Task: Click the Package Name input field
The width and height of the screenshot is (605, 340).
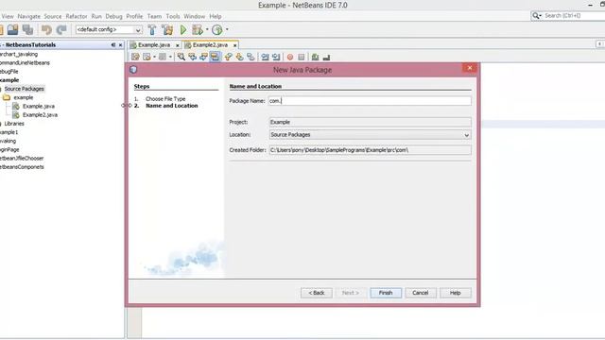Action: coord(370,101)
